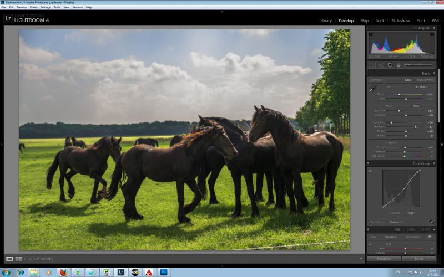Screen dimensions: 444x277
Task: Show the left panel group
Action: point(2,145)
